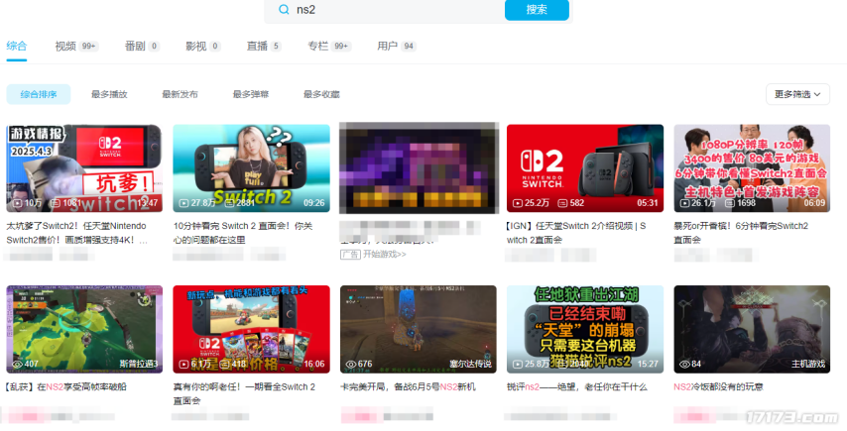The image size is (847, 431).
Task: Sort results by 最新发布
Action: (x=180, y=94)
